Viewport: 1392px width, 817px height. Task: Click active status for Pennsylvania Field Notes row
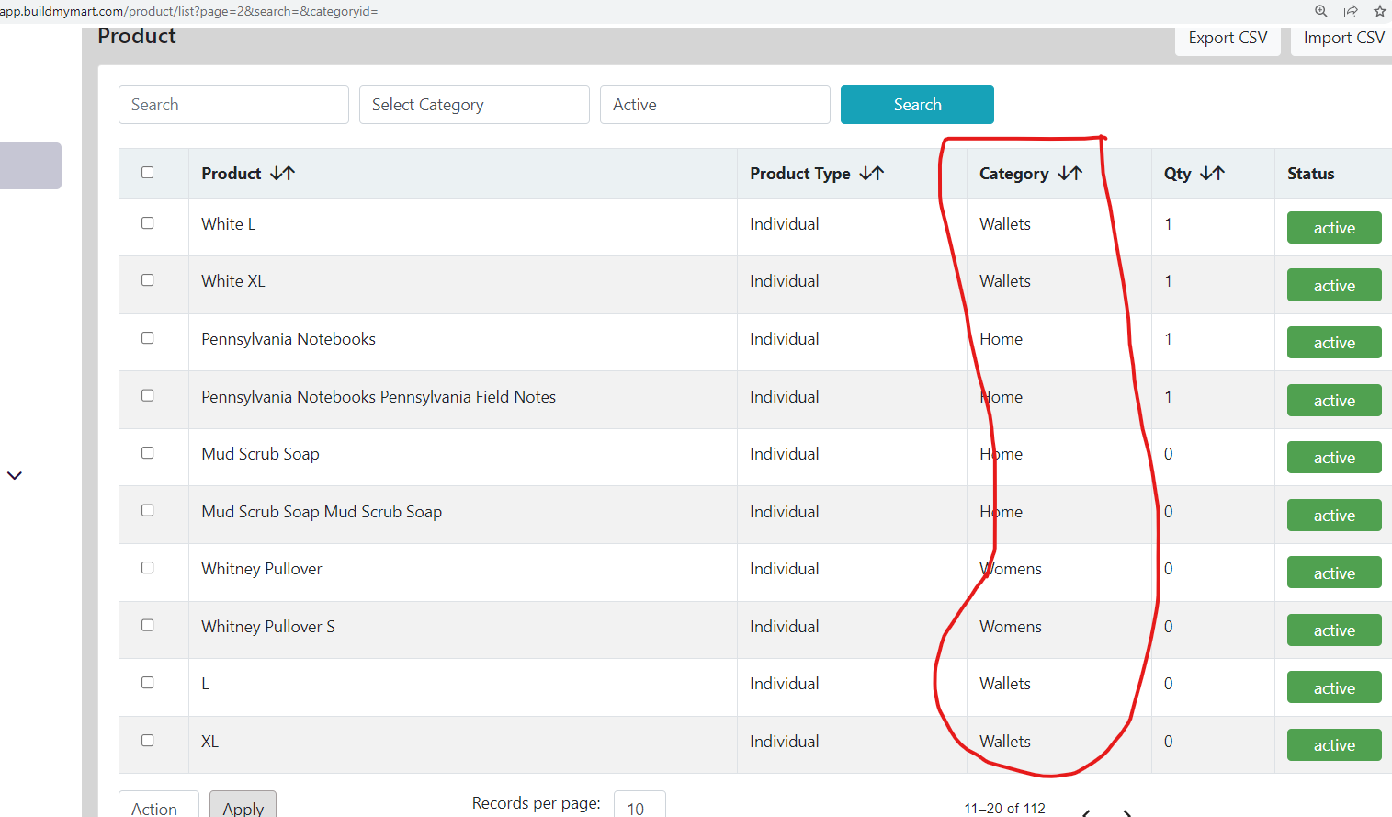[1334, 401]
